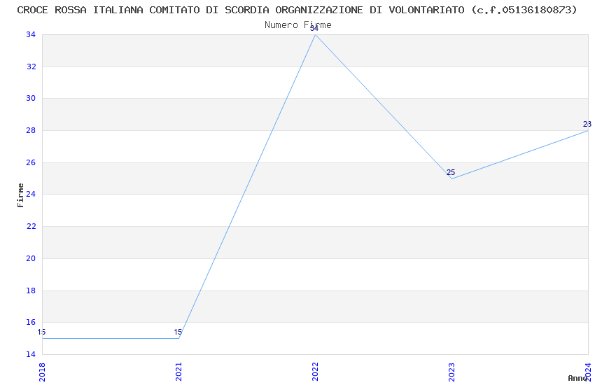Click the 2023 year label on x-axis
The image size is (595, 385).
(451, 372)
